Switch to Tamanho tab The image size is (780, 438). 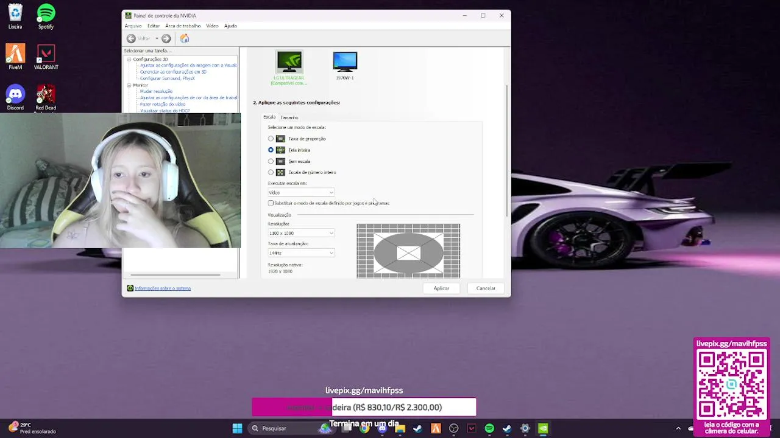(289, 117)
